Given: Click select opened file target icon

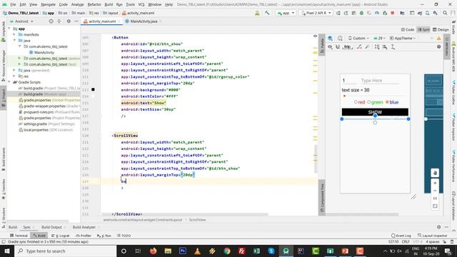Looking at the screenshot, I should (x=51, y=21).
